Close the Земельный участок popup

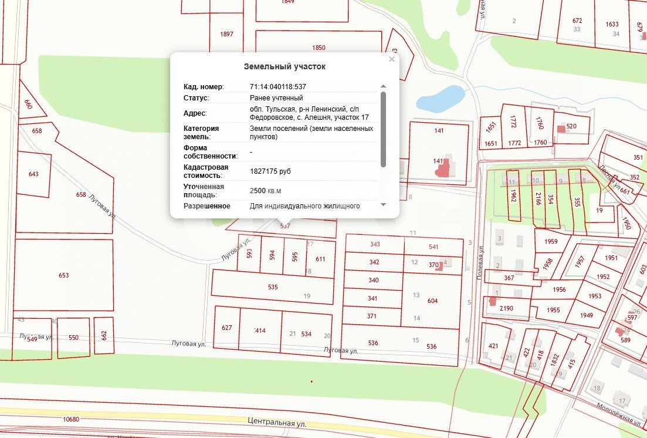[x=392, y=59]
